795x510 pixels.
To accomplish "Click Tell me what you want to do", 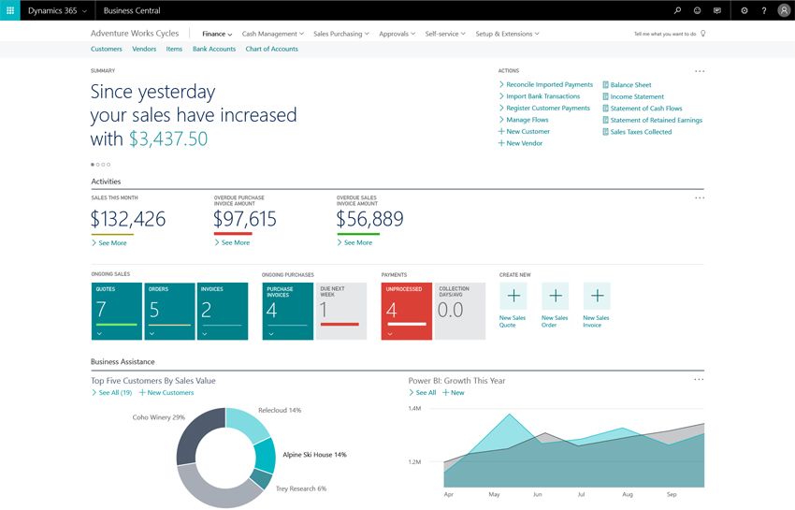I will [665, 34].
